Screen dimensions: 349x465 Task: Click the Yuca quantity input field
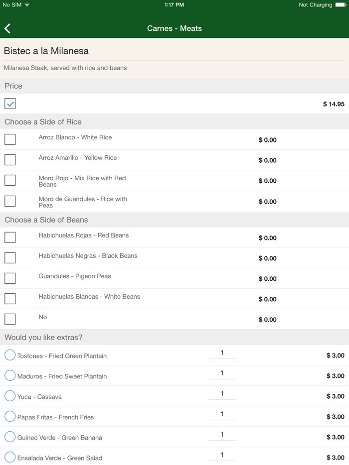pos(222,394)
